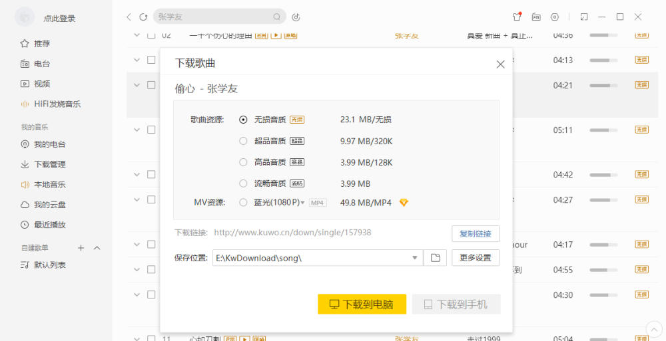Click back-to-top arrow button

tap(654, 330)
